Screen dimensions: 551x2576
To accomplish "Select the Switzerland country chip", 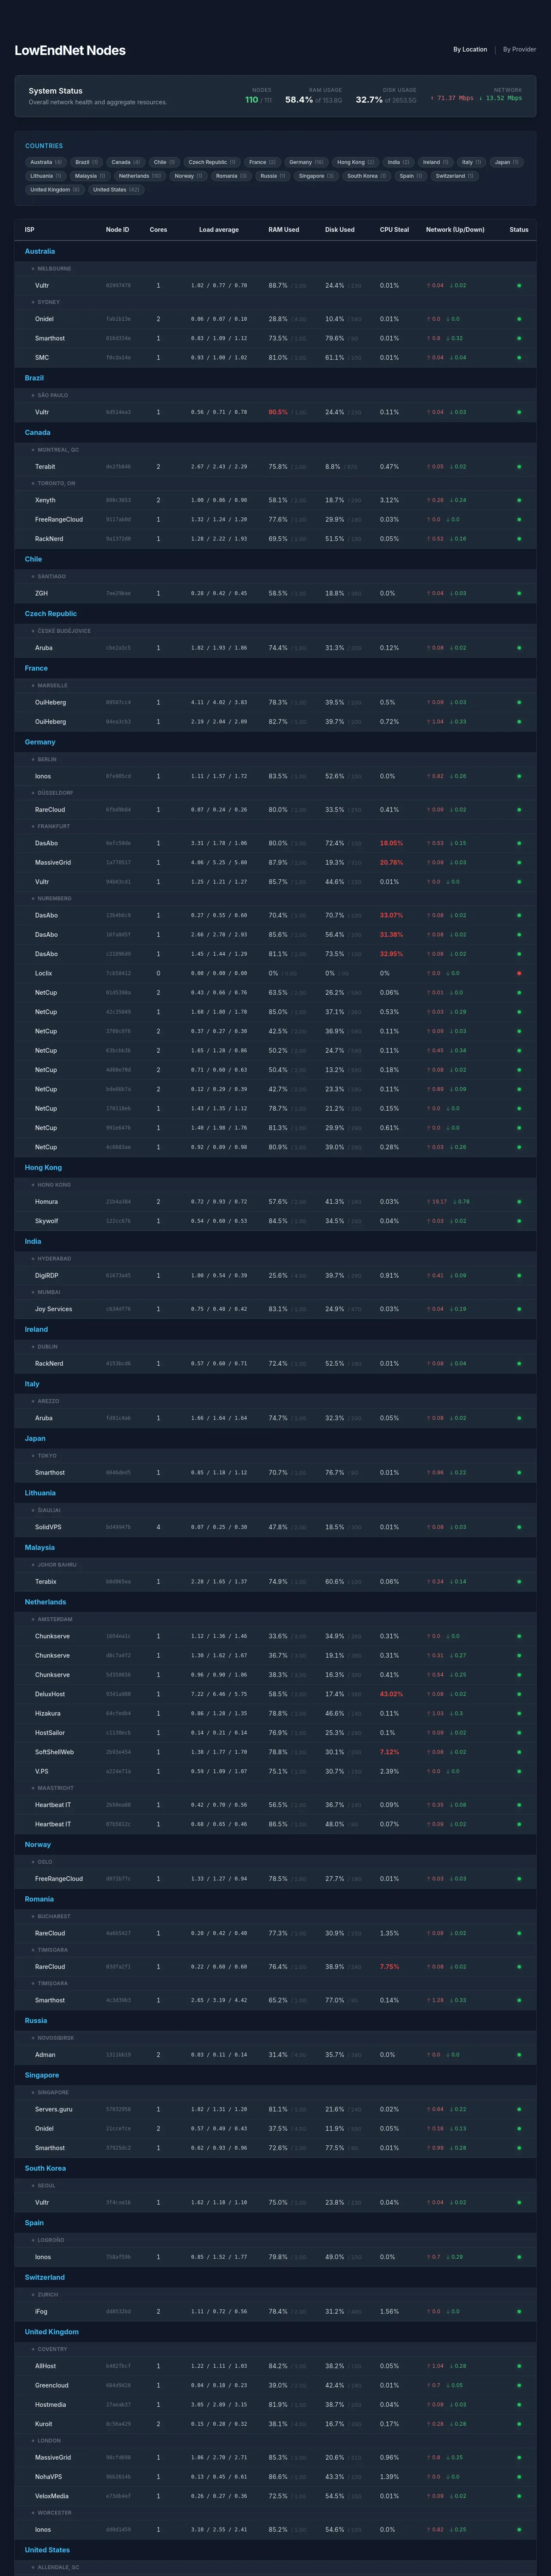I will tap(455, 176).
